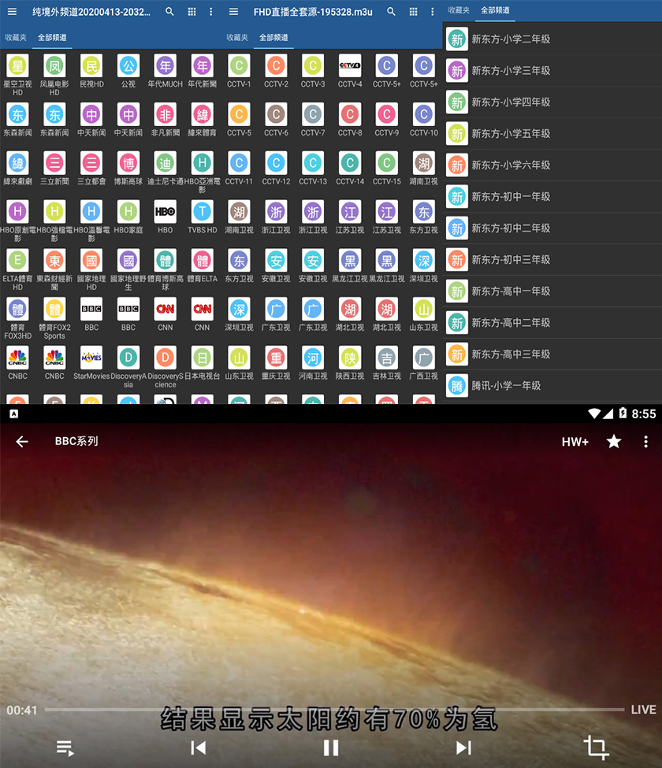Toggle HW+ hardware decoder in the player
The image size is (662, 768).
[575, 442]
